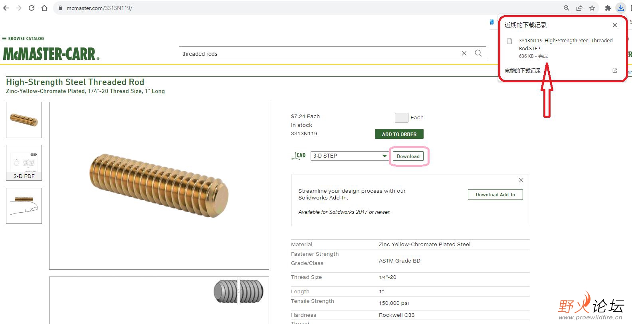632x324 pixels.
Task: Dismiss the Solidworks Add-In banner
Action: pyautogui.click(x=521, y=180)
